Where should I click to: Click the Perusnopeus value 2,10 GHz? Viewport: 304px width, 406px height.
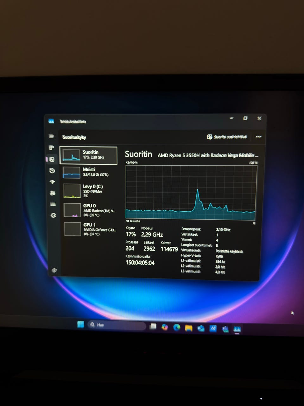(223, 230)
